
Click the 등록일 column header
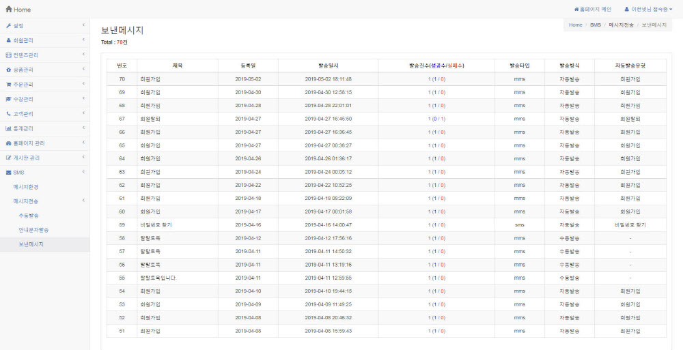tap(249, 65)
